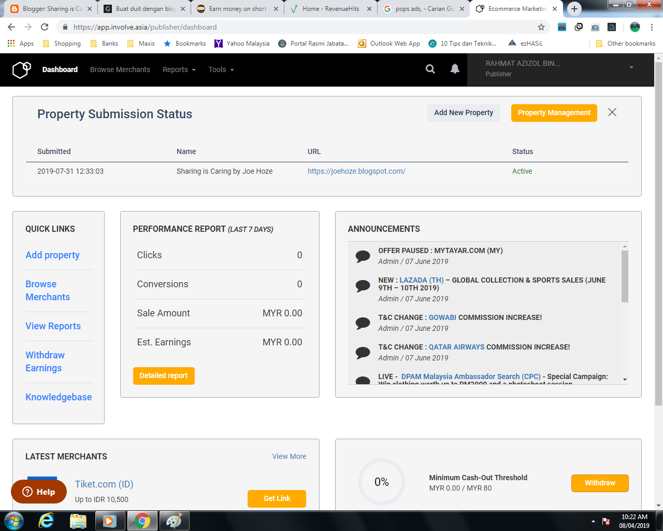Select the Dashboard menu item
This screenshot has height=531, width=663.
[x=60, y=69]
